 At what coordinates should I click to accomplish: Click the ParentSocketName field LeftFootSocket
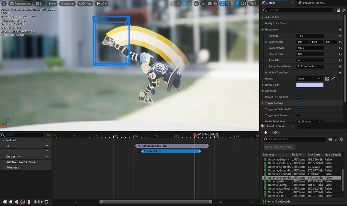[x=310, y=66]
